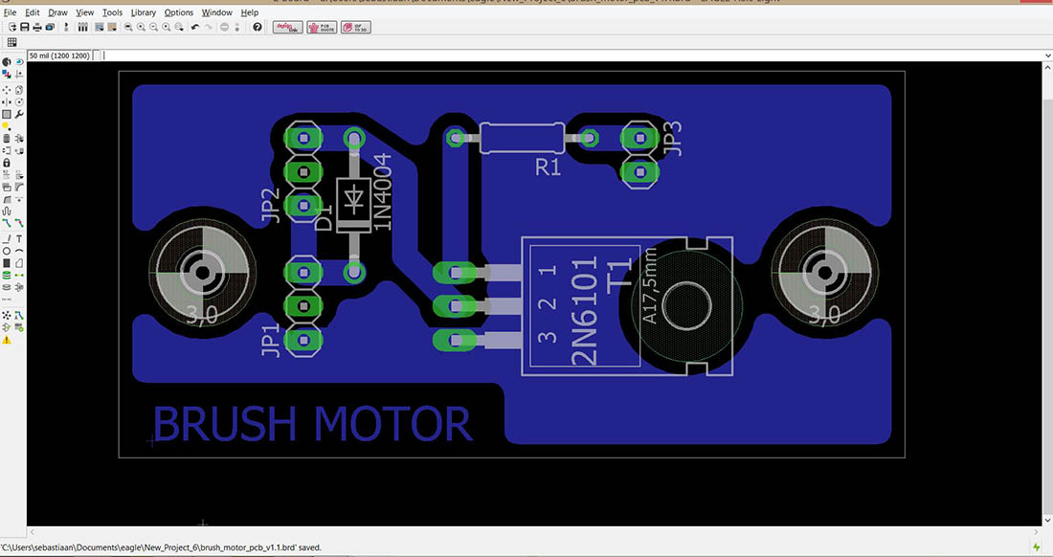1053x557 pixels.
Task: Select the Mirror tool
Action: pyautogui.click(x=7, y=101)
